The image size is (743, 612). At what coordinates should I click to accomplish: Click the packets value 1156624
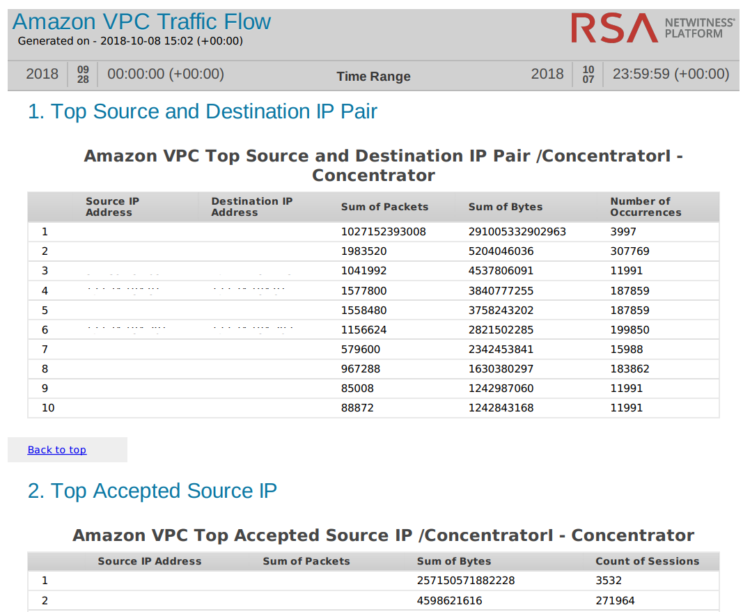pyautogui.click(x=364, y=330)
